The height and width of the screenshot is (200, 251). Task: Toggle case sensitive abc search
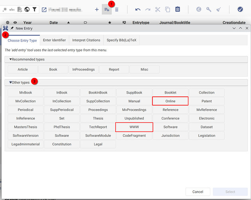(x=12, y=10)
